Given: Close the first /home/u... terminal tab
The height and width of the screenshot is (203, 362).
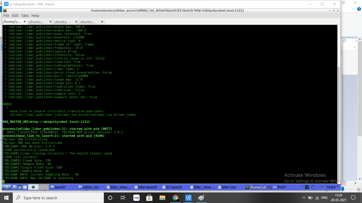Looking at the screenshot, I should coord(25,22).
